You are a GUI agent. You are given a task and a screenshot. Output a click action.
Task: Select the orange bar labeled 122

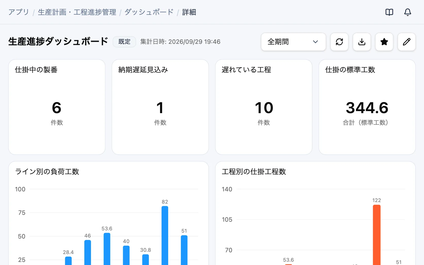pos(377,235)
